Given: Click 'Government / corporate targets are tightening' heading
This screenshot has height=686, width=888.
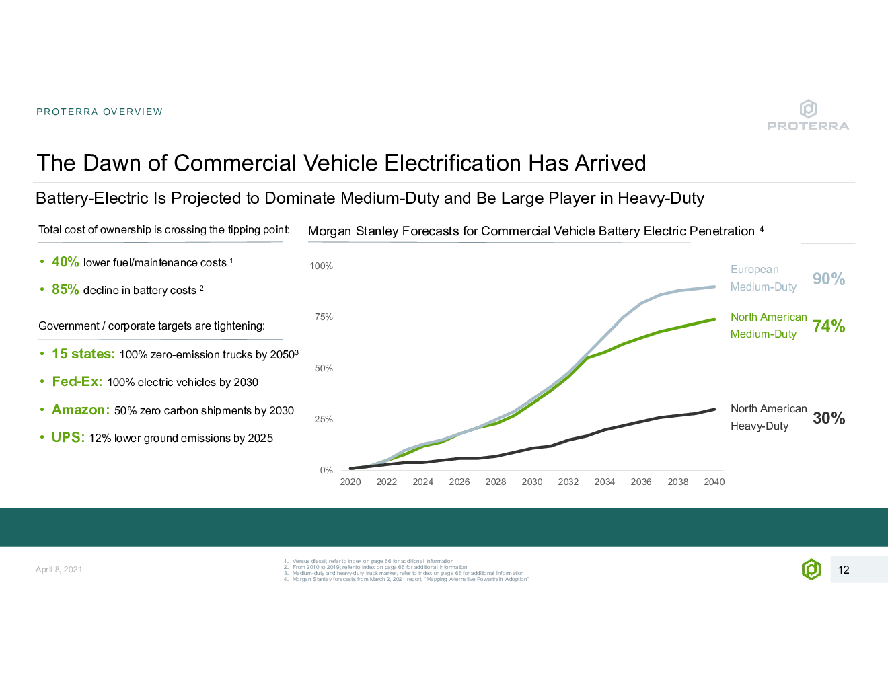Looking at the screenshot, I should click(151, 326).
